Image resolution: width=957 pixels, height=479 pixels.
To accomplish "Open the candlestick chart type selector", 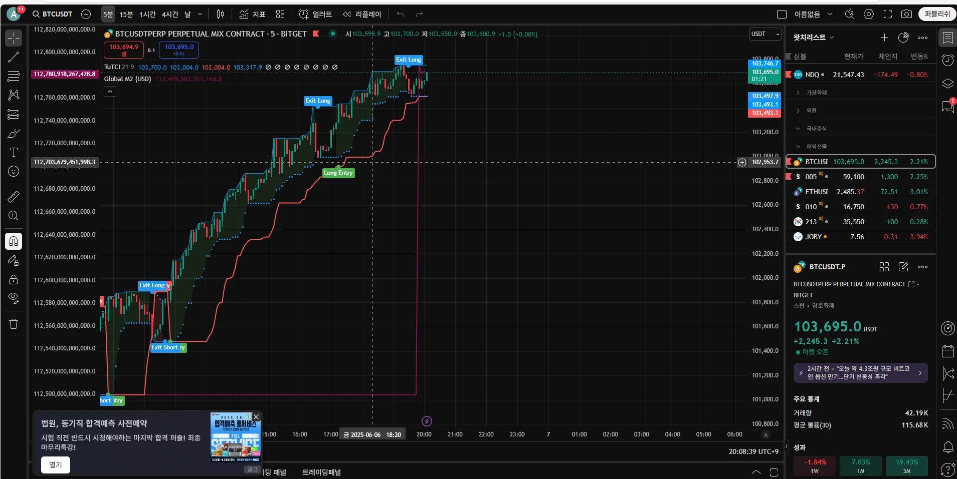I will pyautogui.click(x=220, y=14).
